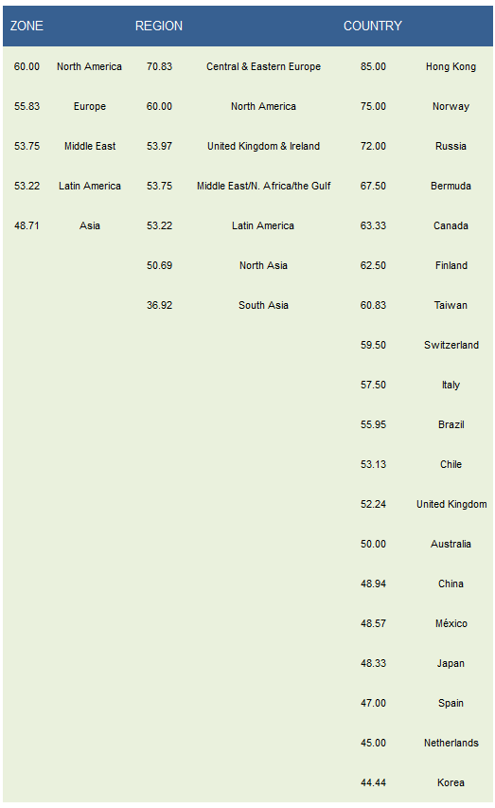Select the México country entry
The image size is (495, 808).
click(451, 623)
